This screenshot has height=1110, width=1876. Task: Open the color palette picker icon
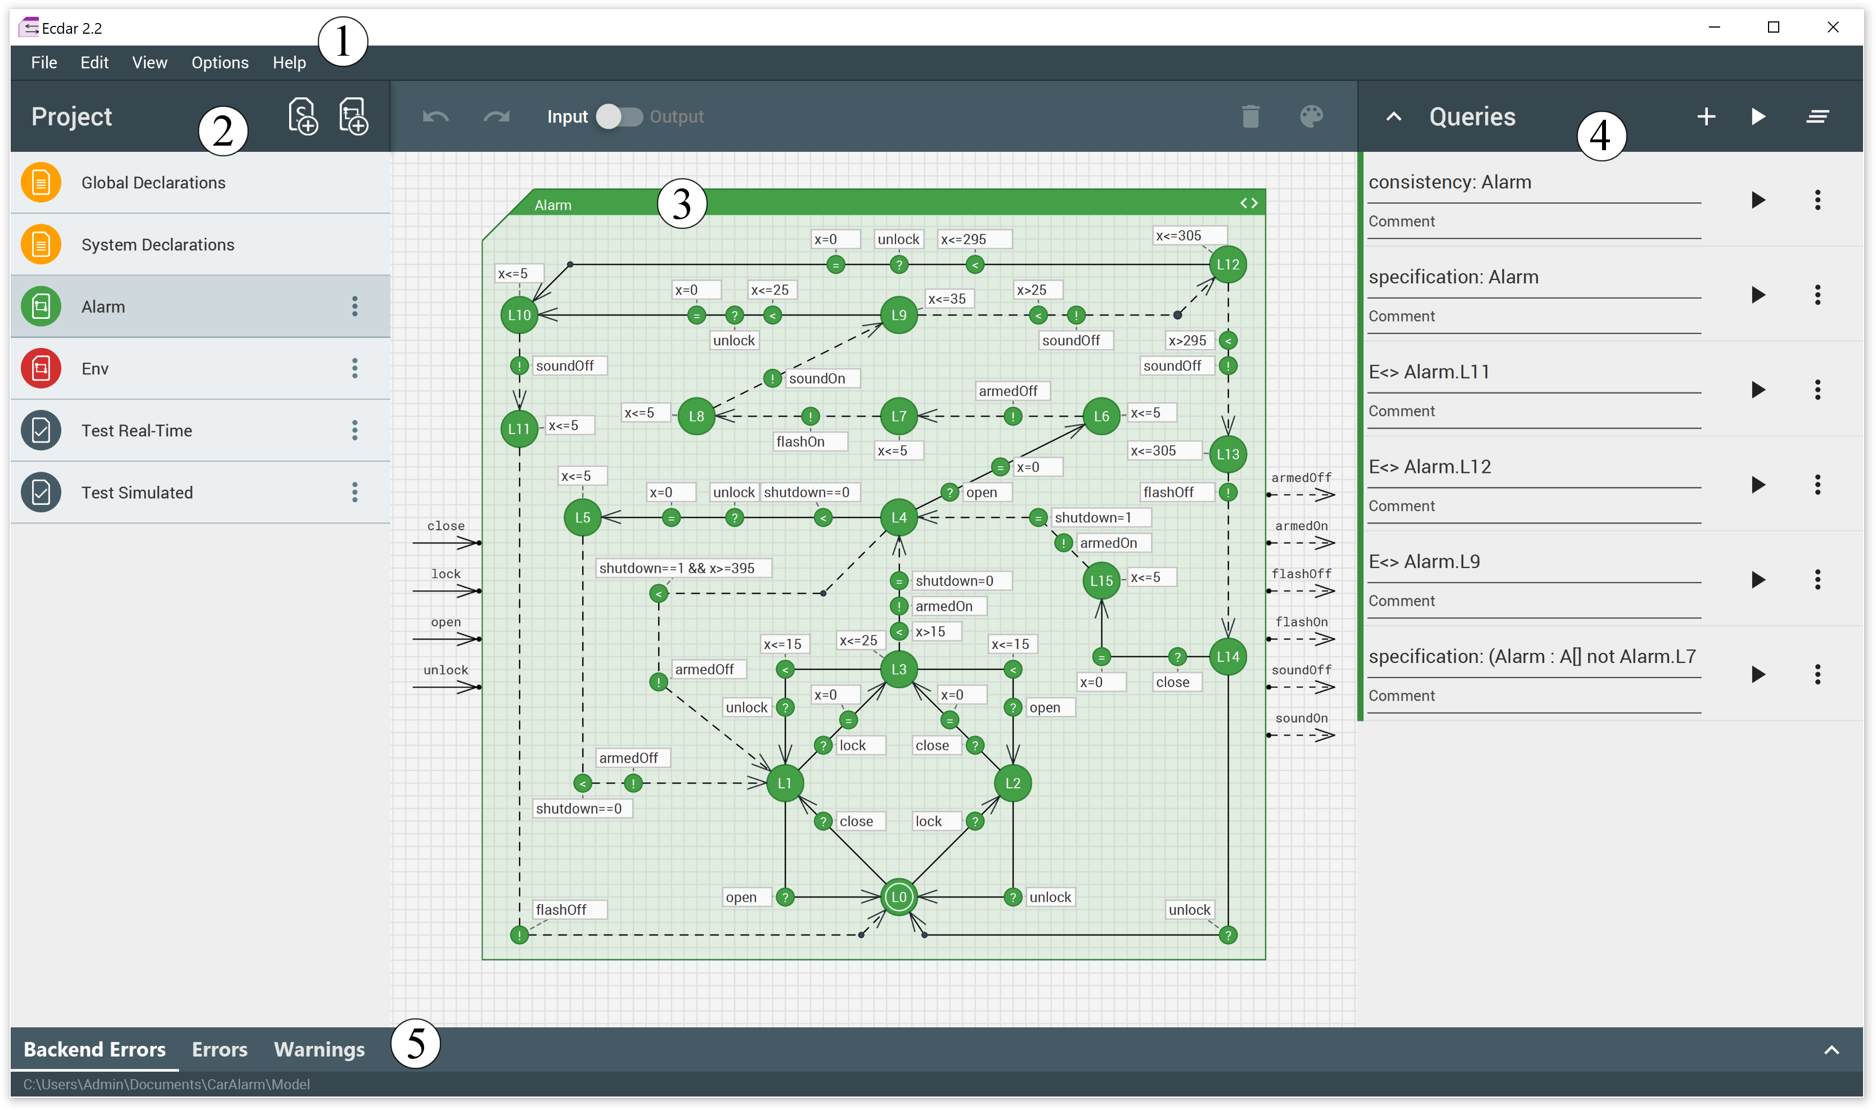point(1311,117)
